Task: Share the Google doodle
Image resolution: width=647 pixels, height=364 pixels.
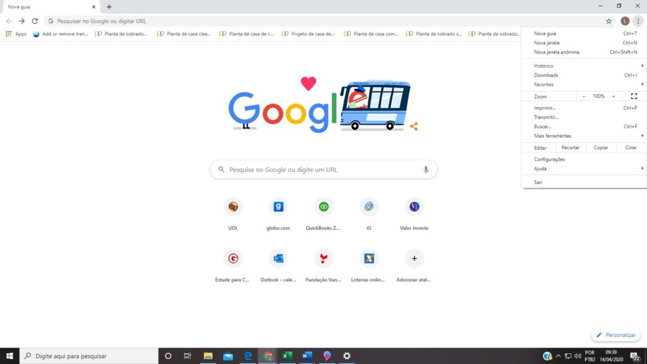Action: [x=414, y=126]
